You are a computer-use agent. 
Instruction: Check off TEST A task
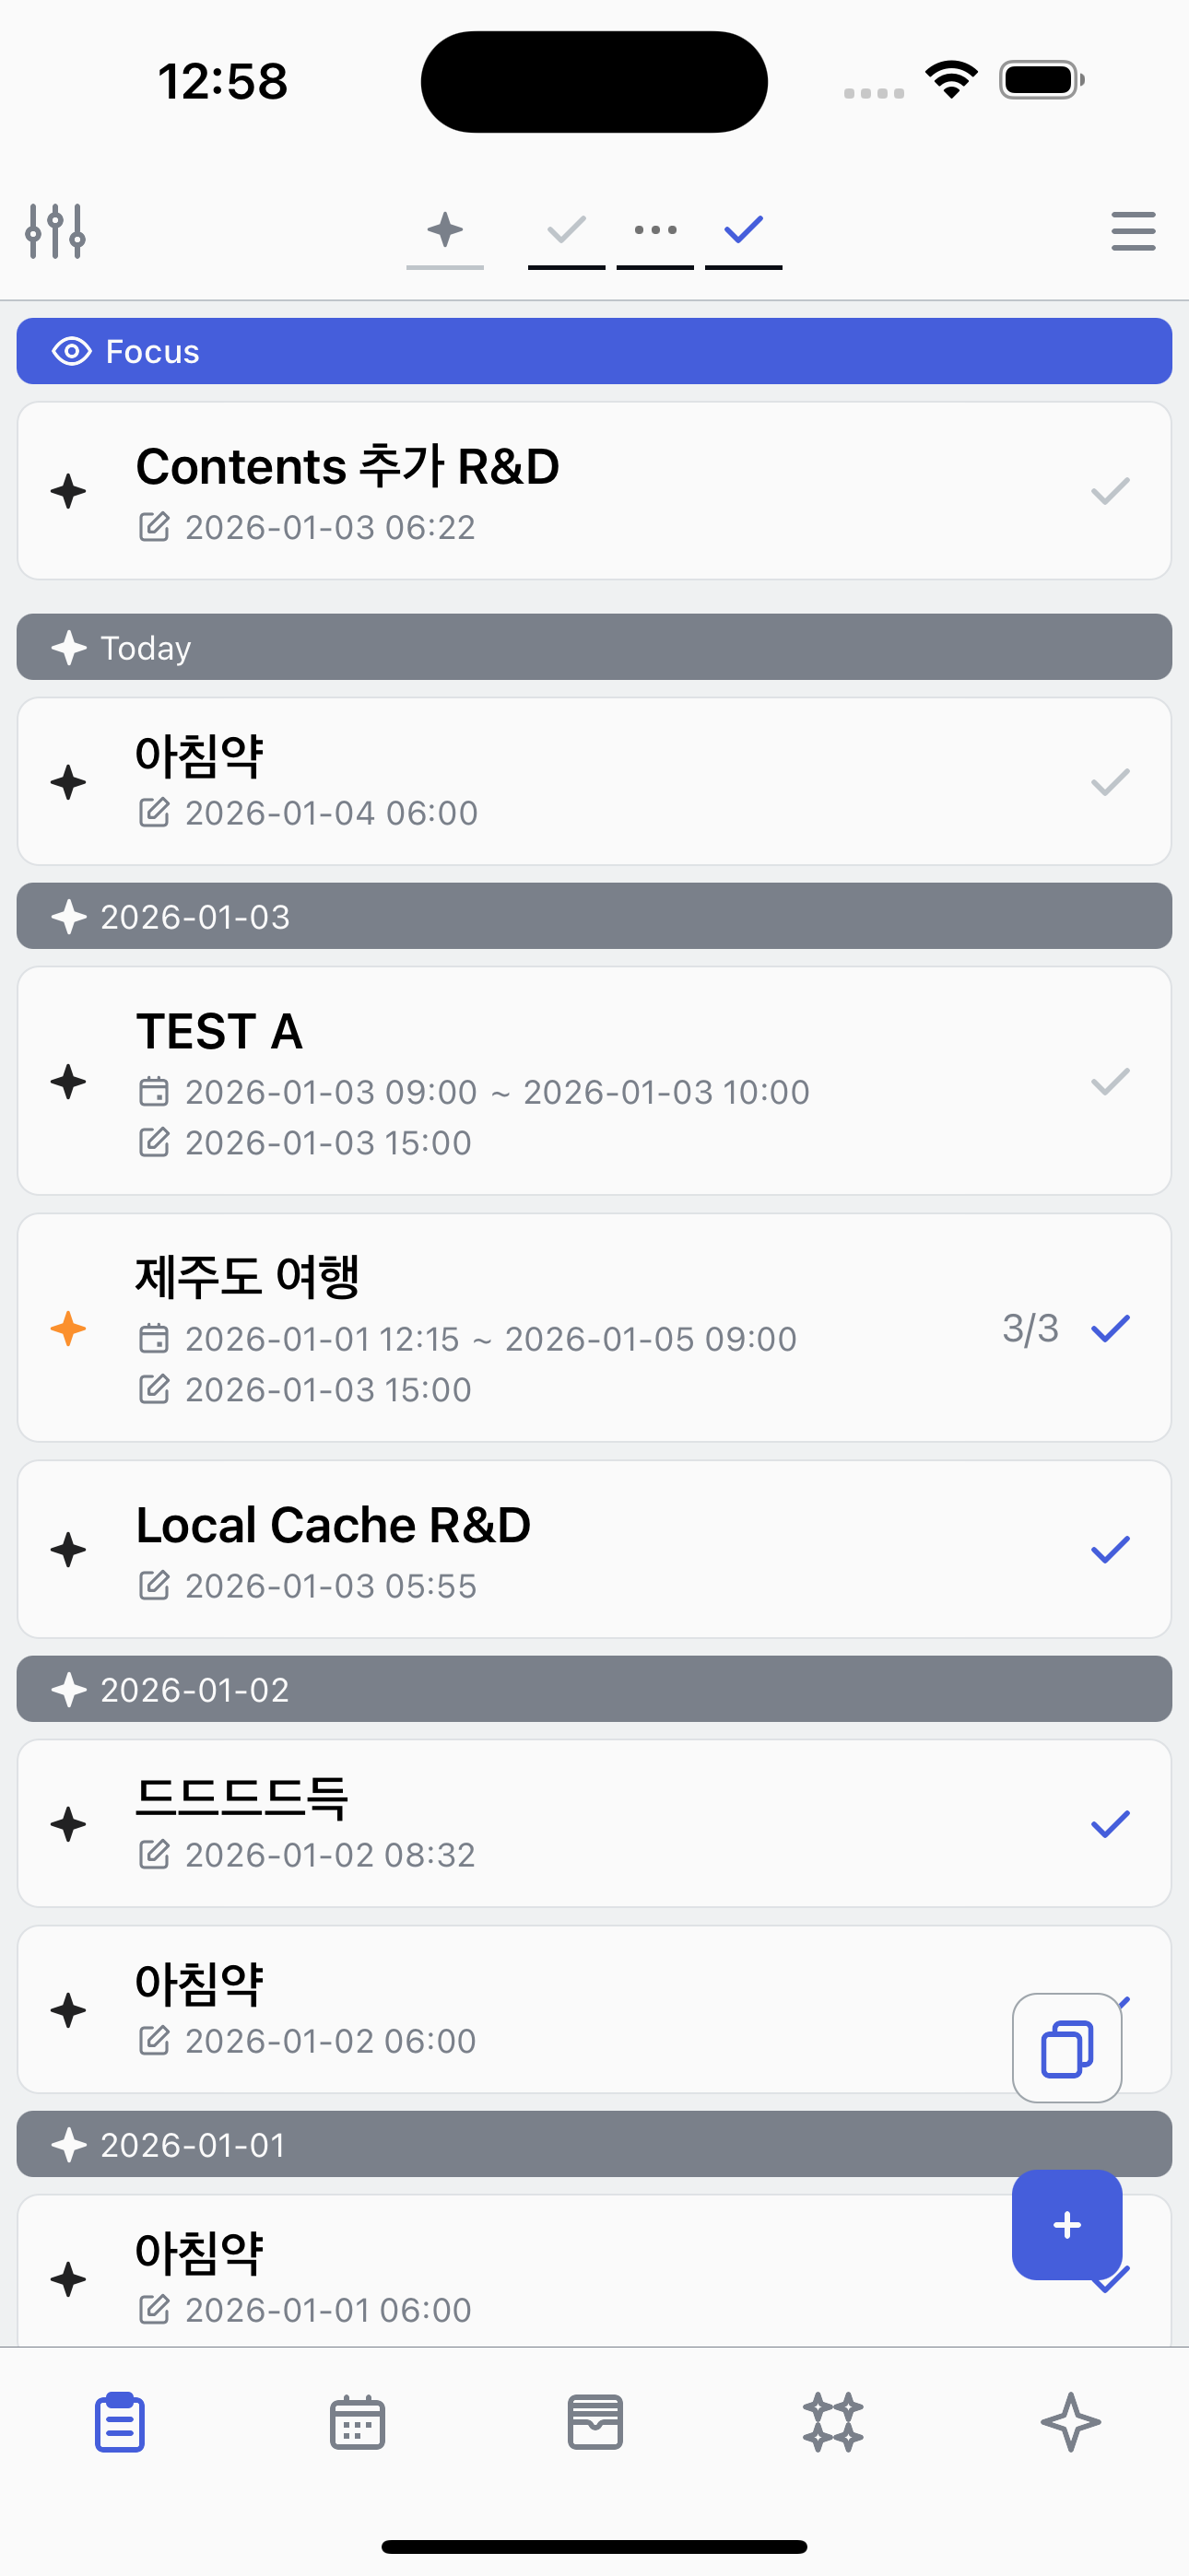[x=1110, y=1081]
